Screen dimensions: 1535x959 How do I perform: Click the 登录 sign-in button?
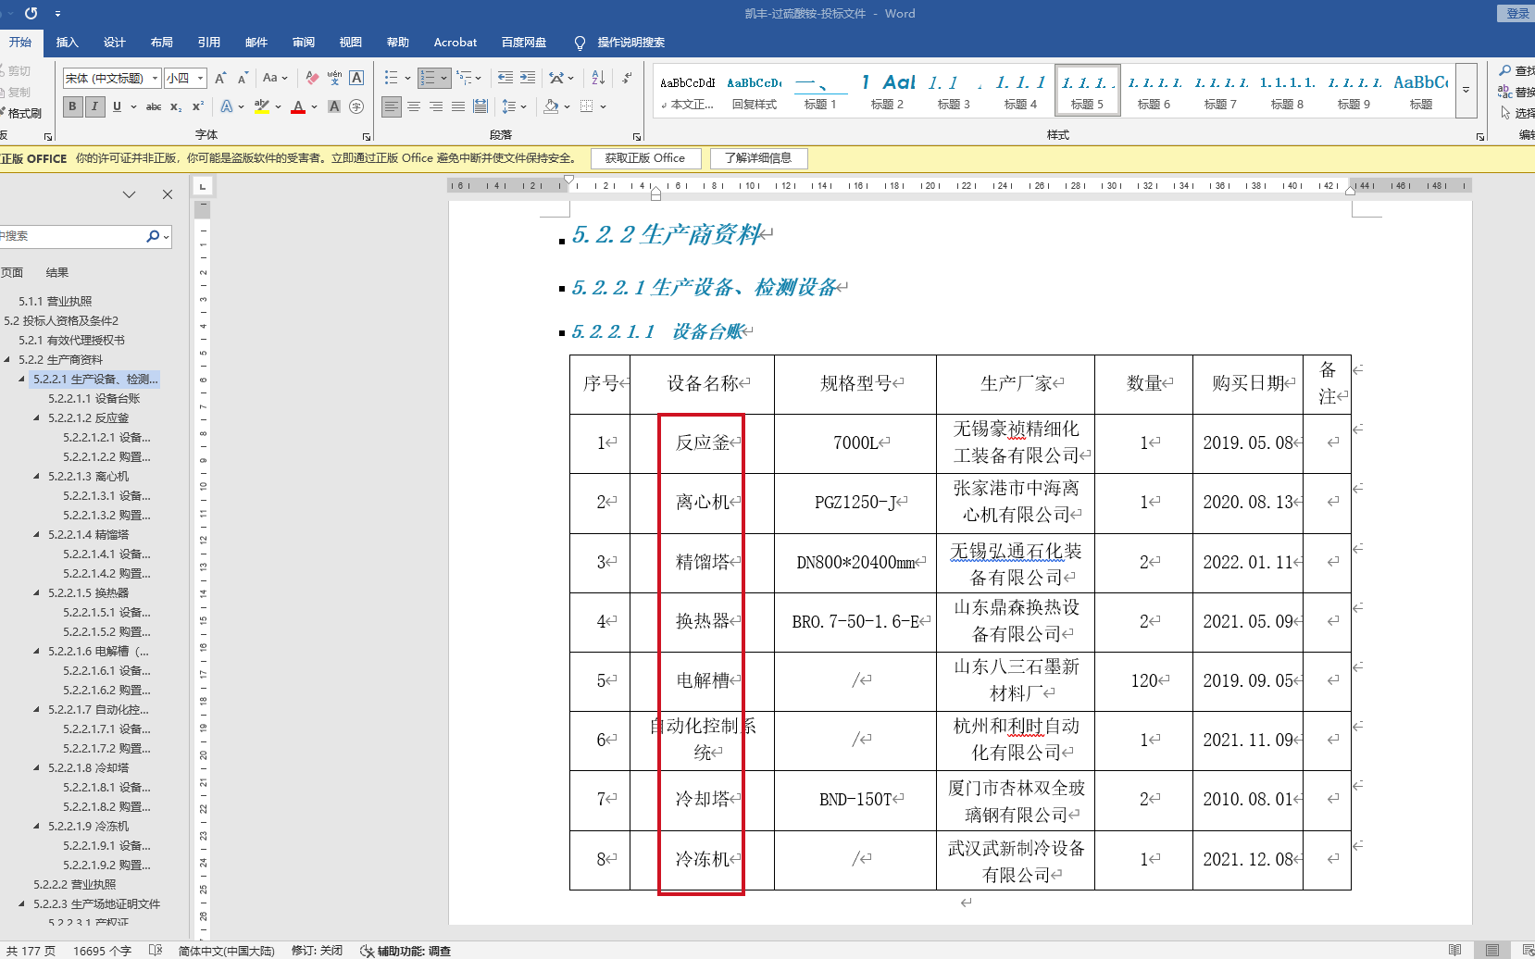point(1516,13)
